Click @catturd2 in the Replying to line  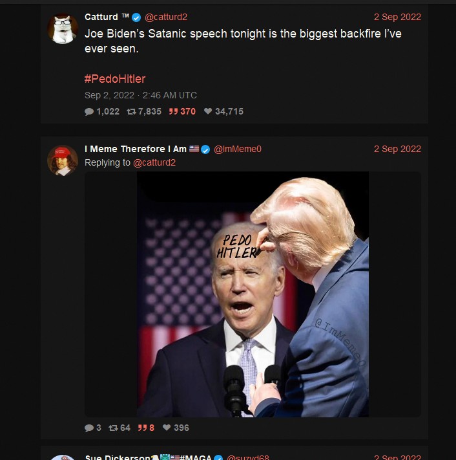click(154, 163)
